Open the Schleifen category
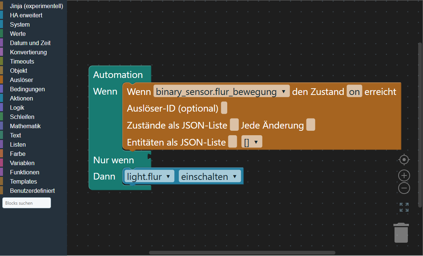 (x=33, y=117)
